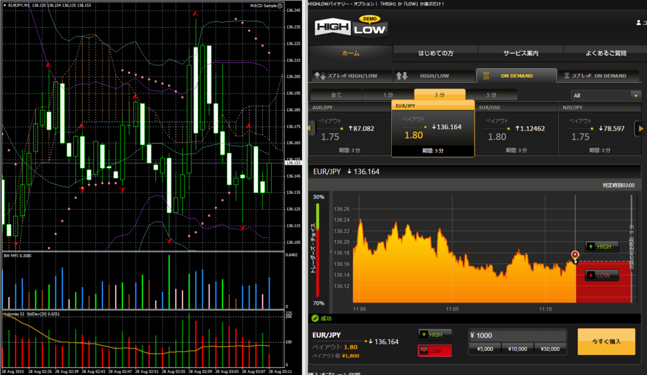Switch to スプレッド HIGH/LOW mode

[x=351, y=76]
